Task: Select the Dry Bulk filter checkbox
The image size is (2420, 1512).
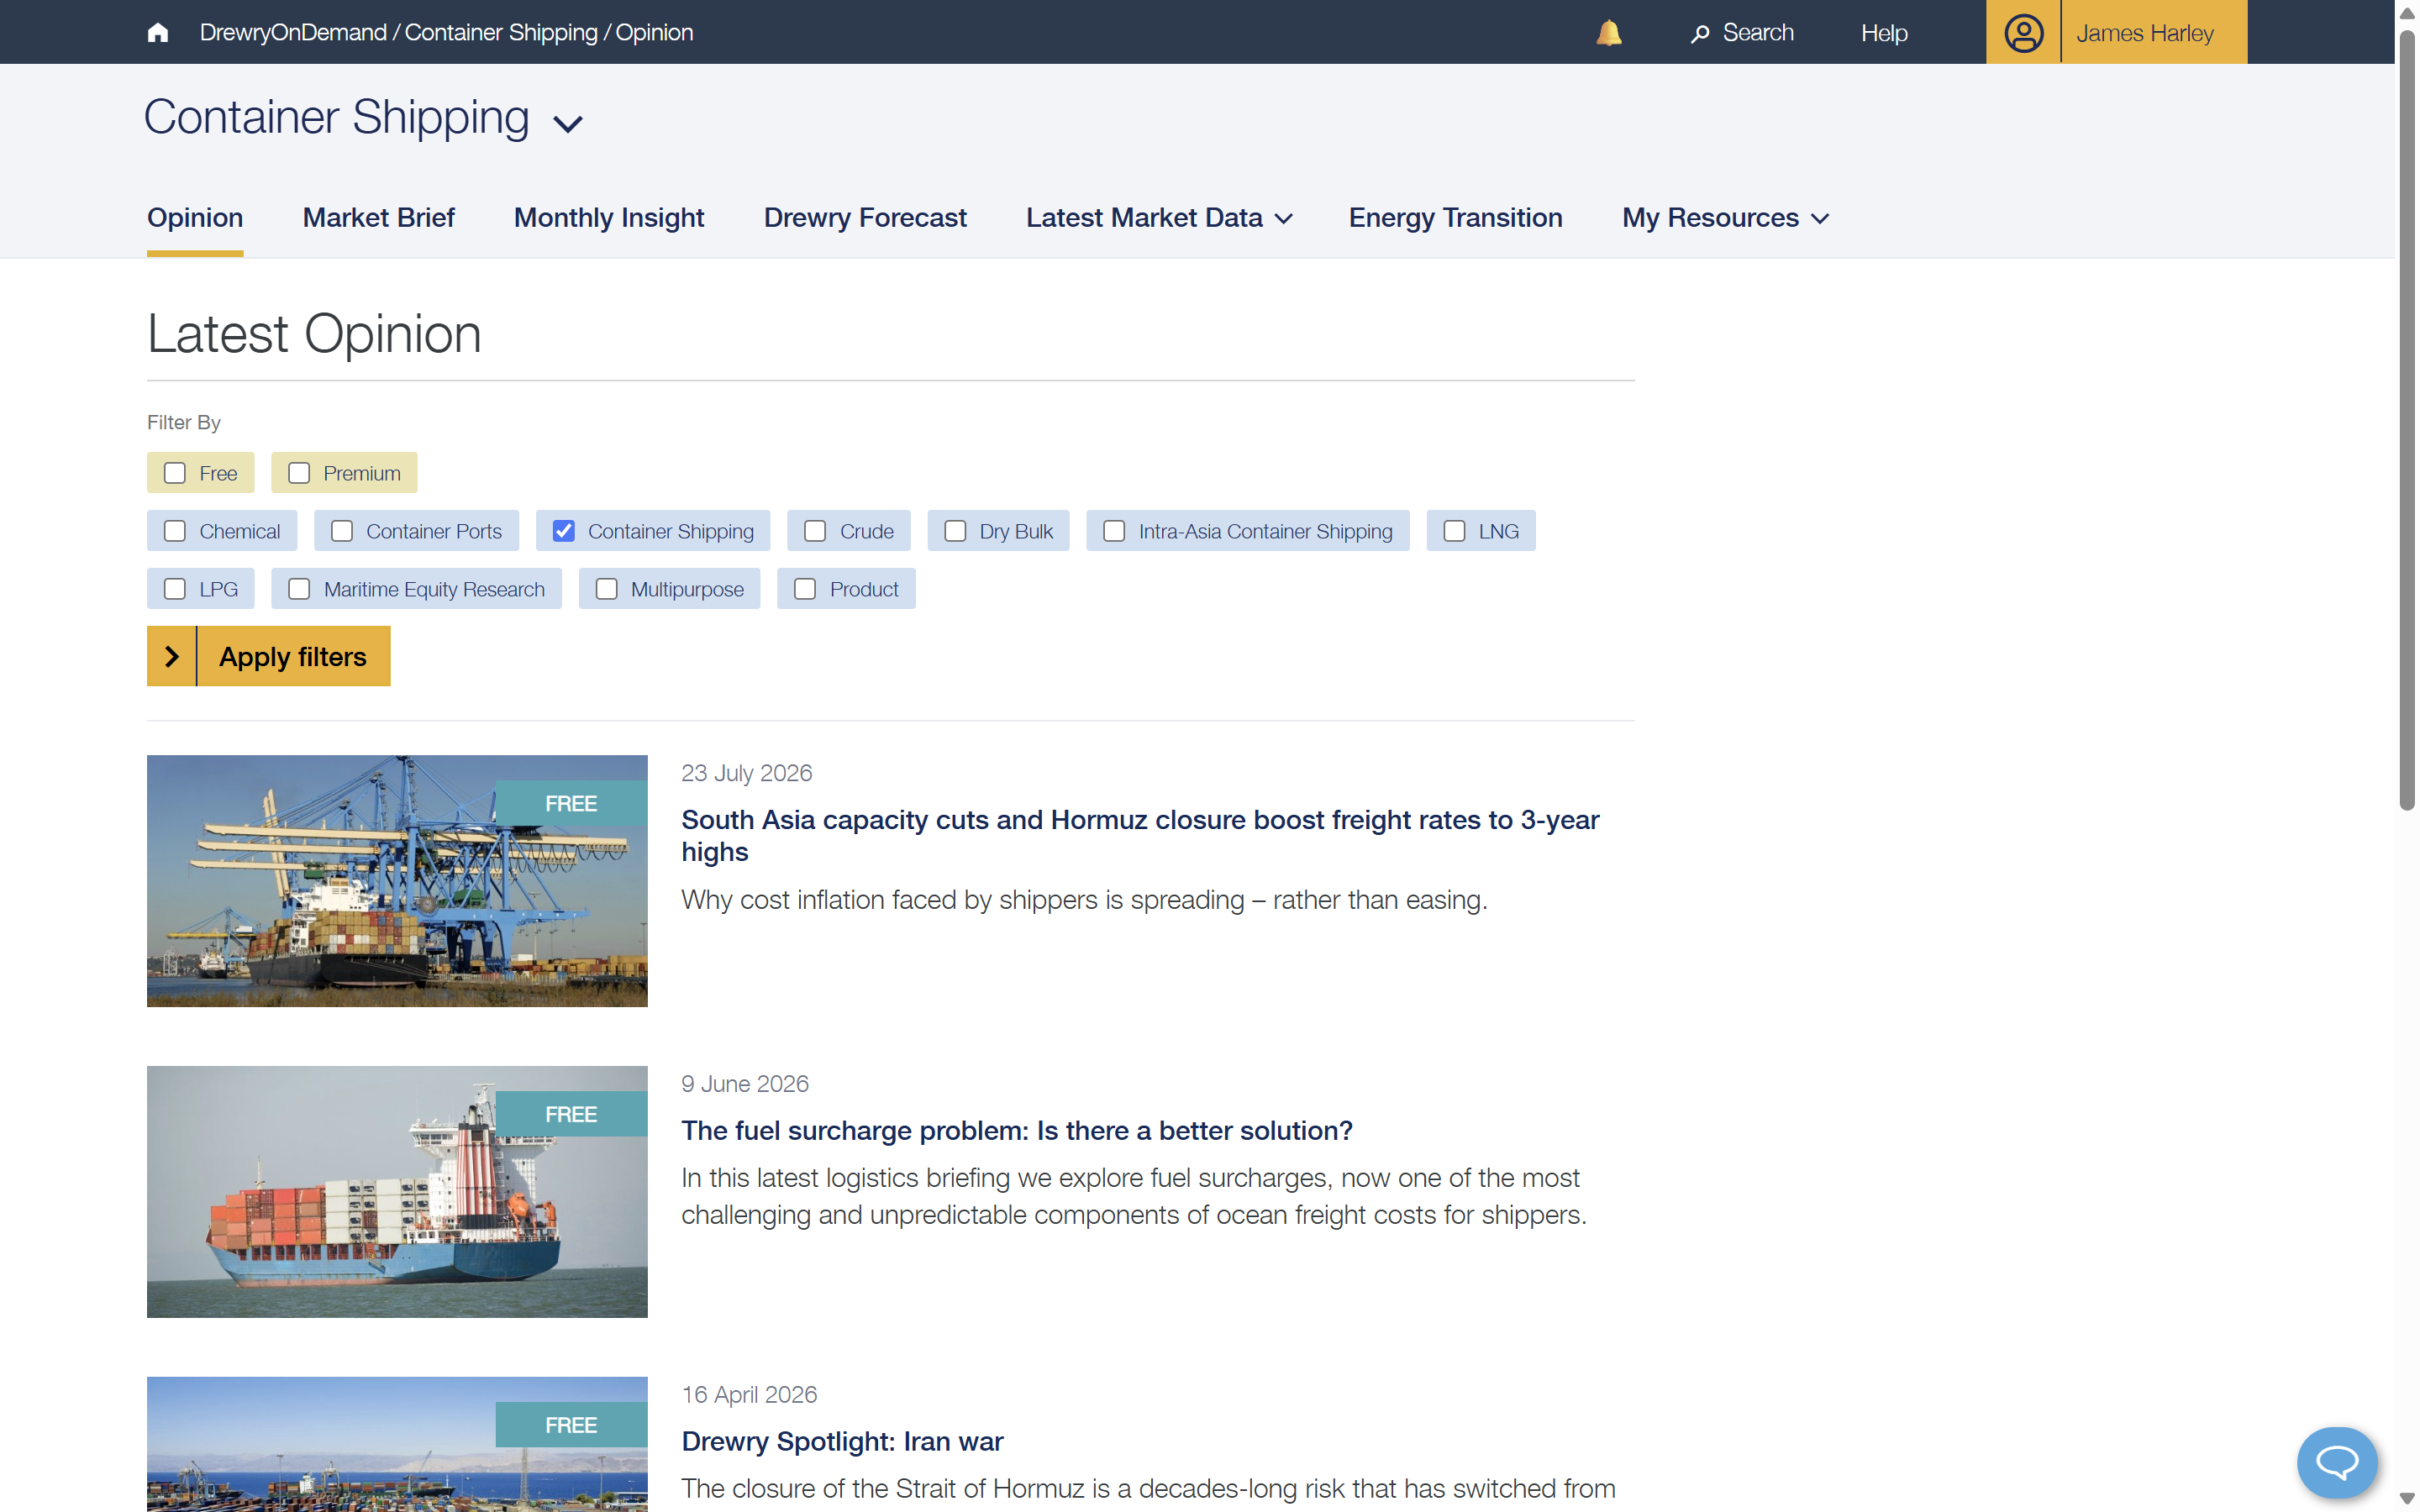Action: tap(955, 531)
